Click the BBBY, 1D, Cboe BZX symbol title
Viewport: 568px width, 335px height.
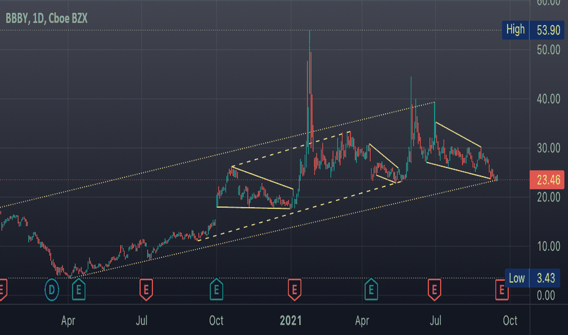46,18
